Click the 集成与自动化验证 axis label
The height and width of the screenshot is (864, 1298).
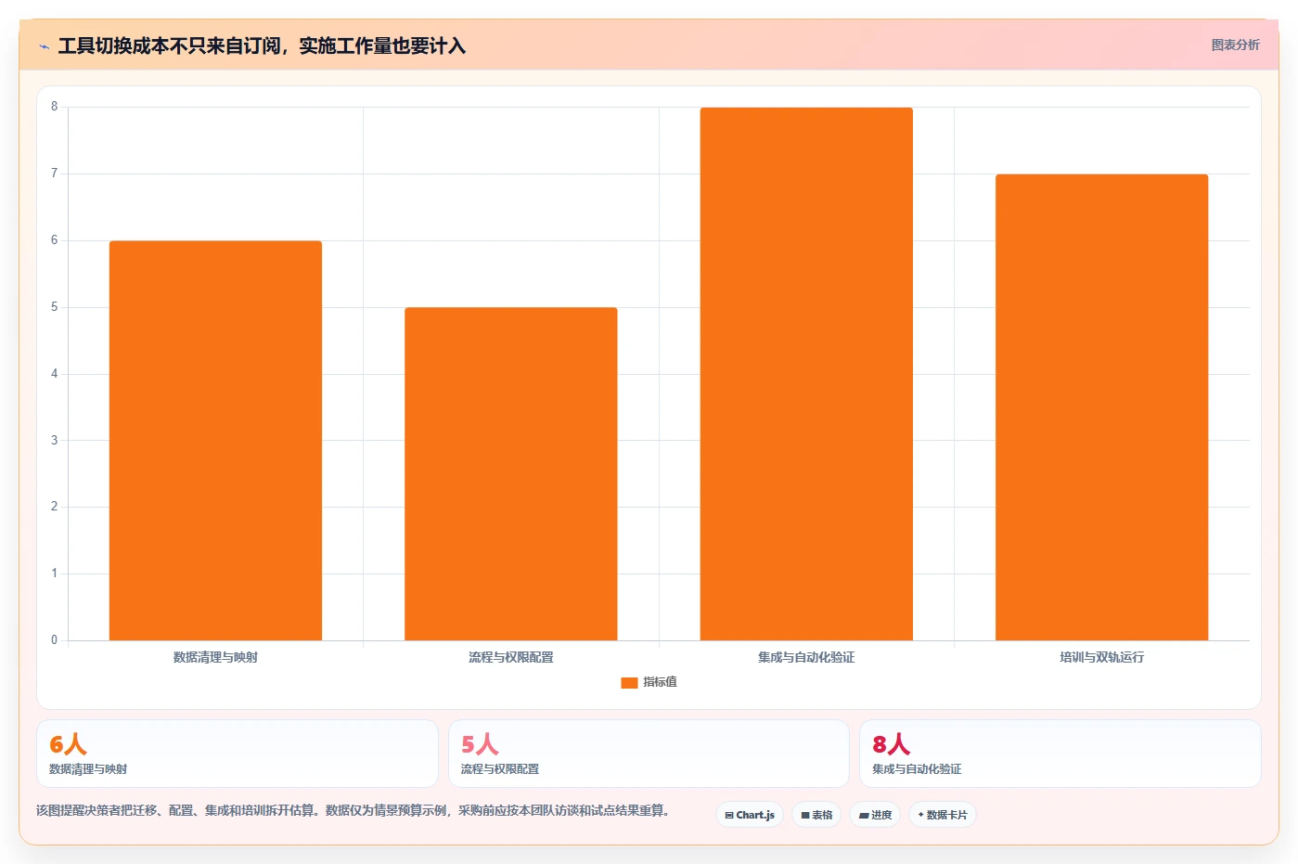(x=806, y=657)
